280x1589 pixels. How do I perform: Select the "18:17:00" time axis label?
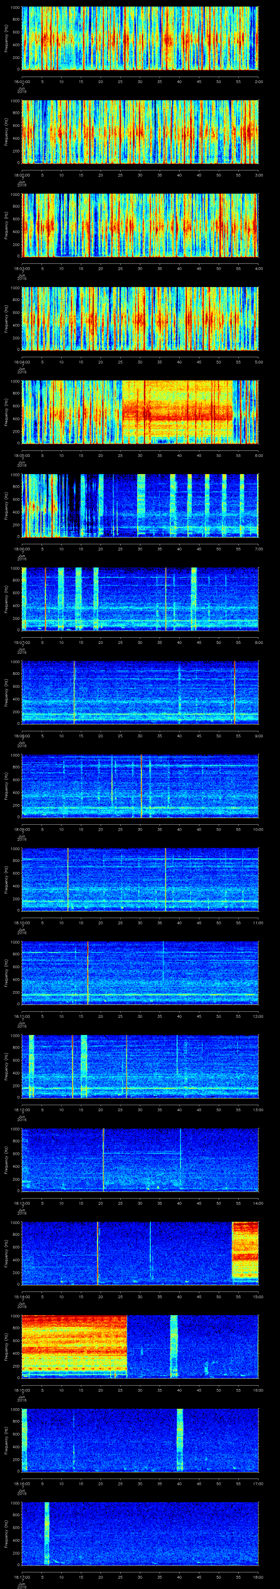click(x=22, y=1576)
